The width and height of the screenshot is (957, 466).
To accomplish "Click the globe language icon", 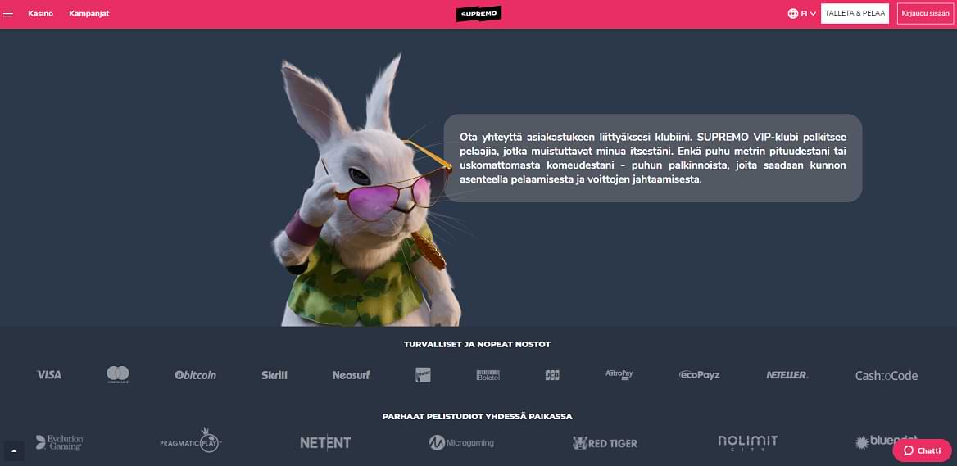I will pos(793,13).
